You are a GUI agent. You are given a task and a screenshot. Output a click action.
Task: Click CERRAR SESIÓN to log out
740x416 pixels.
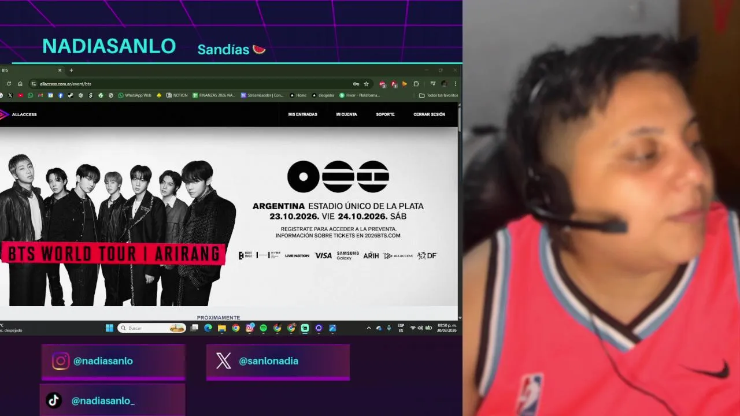click(x=429, y=114)
